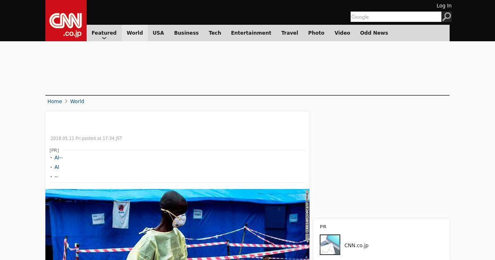Image resolution: width=495 pixels, height=260 pixels.
Task: Go to the Tech section
Action: 215,33
